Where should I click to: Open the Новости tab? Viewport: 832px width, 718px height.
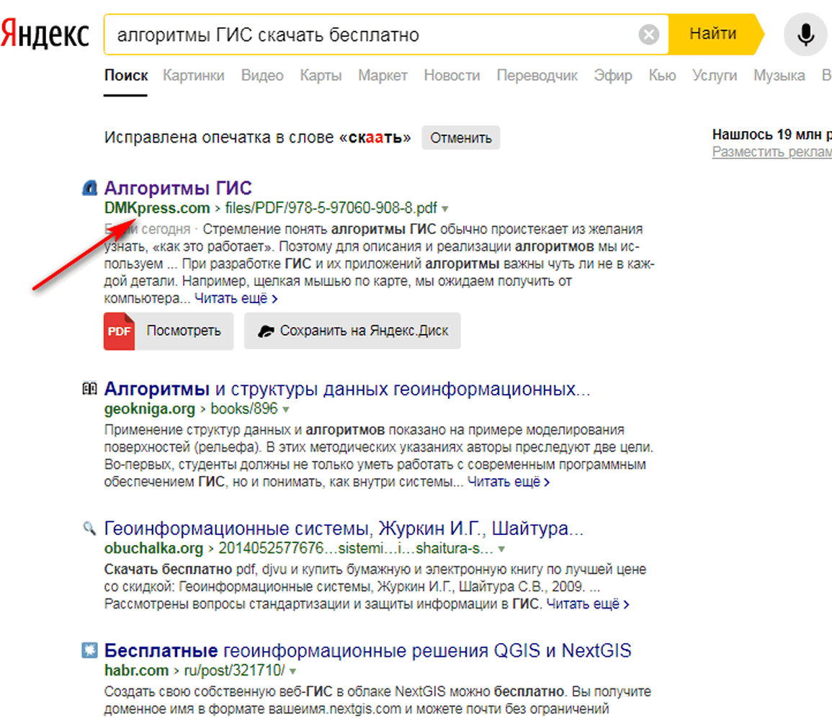point(452,76)
